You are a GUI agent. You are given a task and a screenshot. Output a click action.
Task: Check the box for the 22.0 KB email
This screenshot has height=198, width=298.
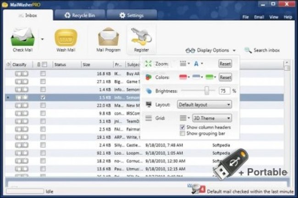point(43,105)
